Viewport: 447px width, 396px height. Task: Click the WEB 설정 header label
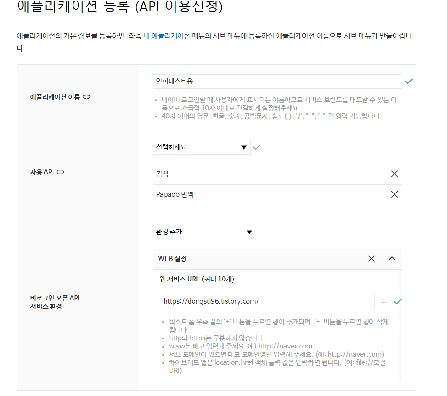[172, 259]
